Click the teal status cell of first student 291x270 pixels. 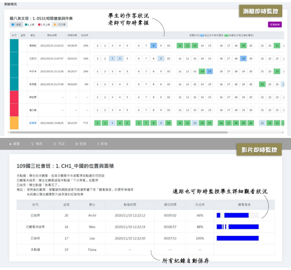pyautogui.click(x=14, y=46)
